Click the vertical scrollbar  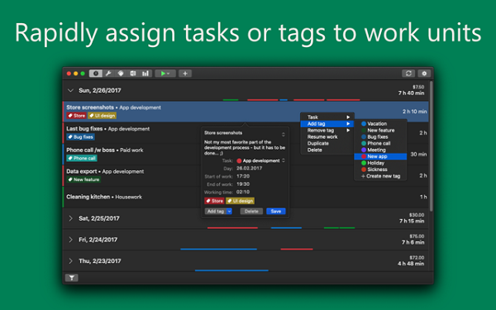[431, 146]
